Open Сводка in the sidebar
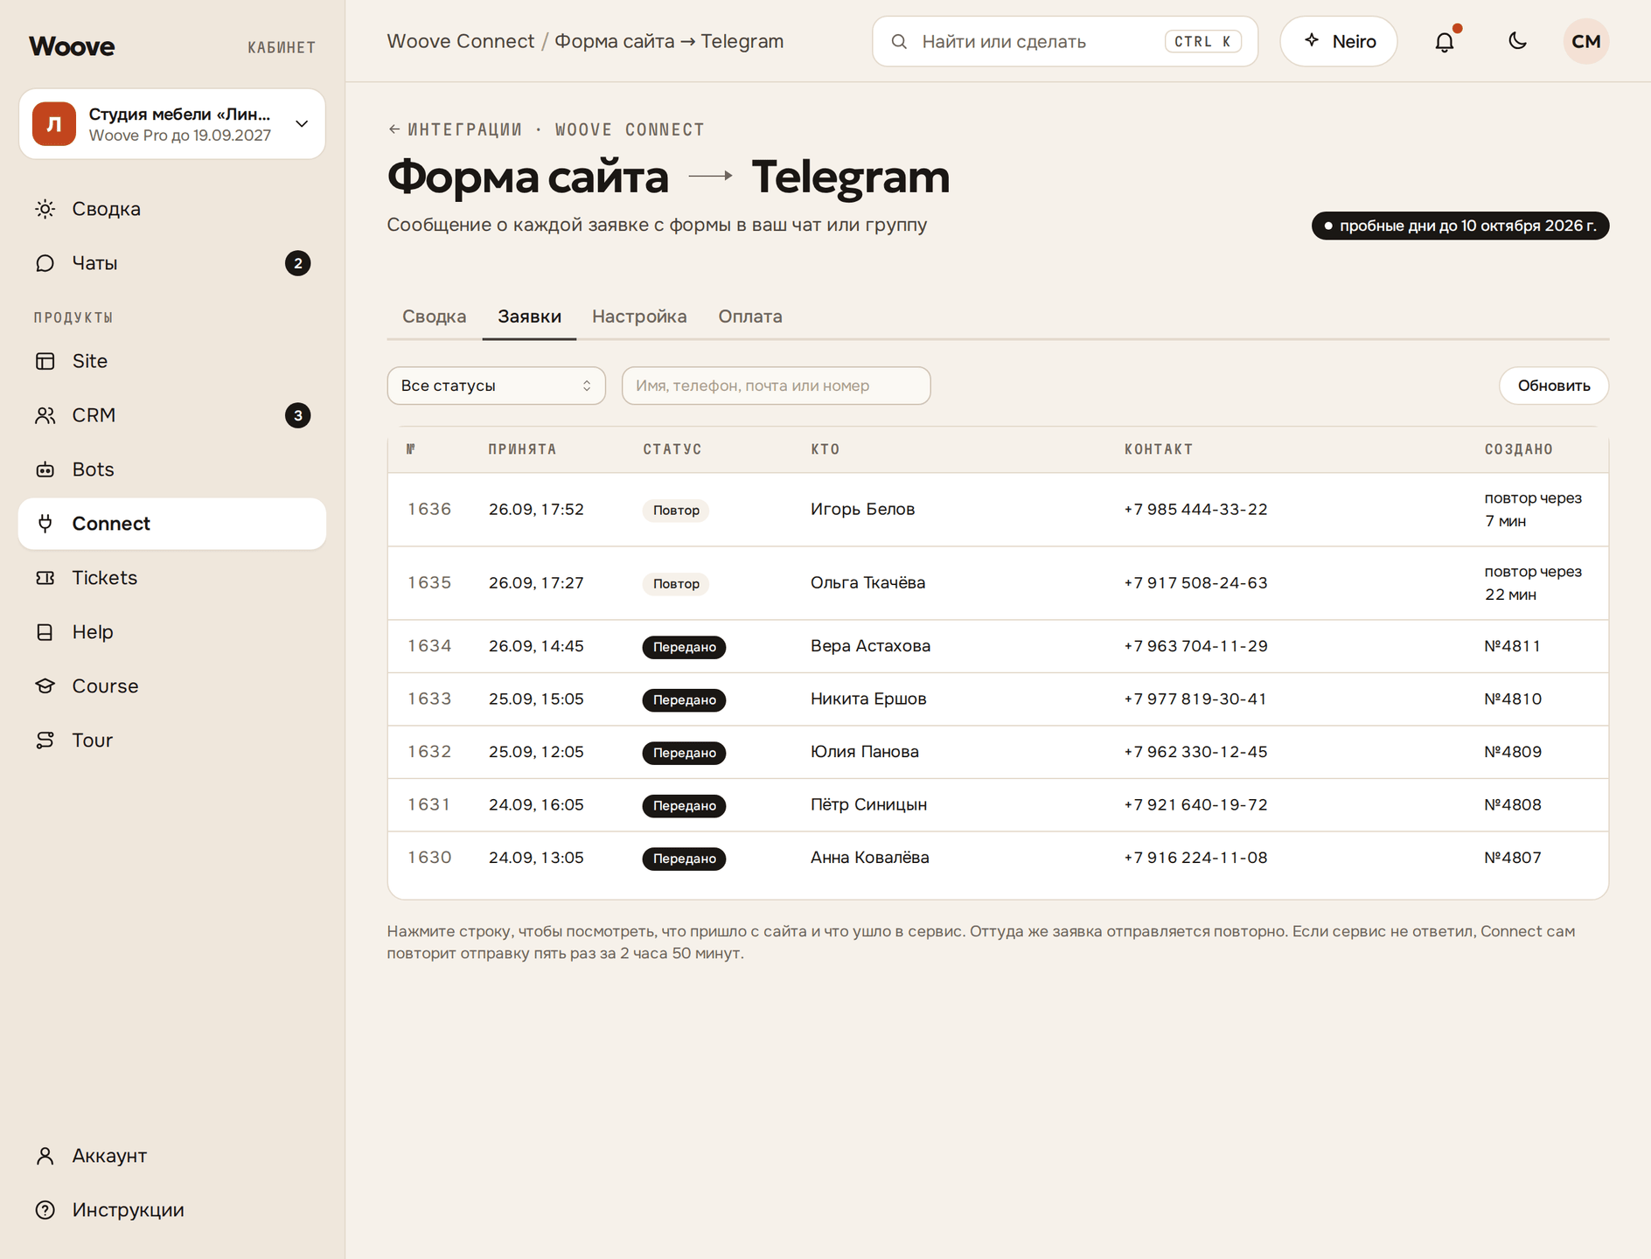The image size is (1651, 1259). (x=172, y=209)
